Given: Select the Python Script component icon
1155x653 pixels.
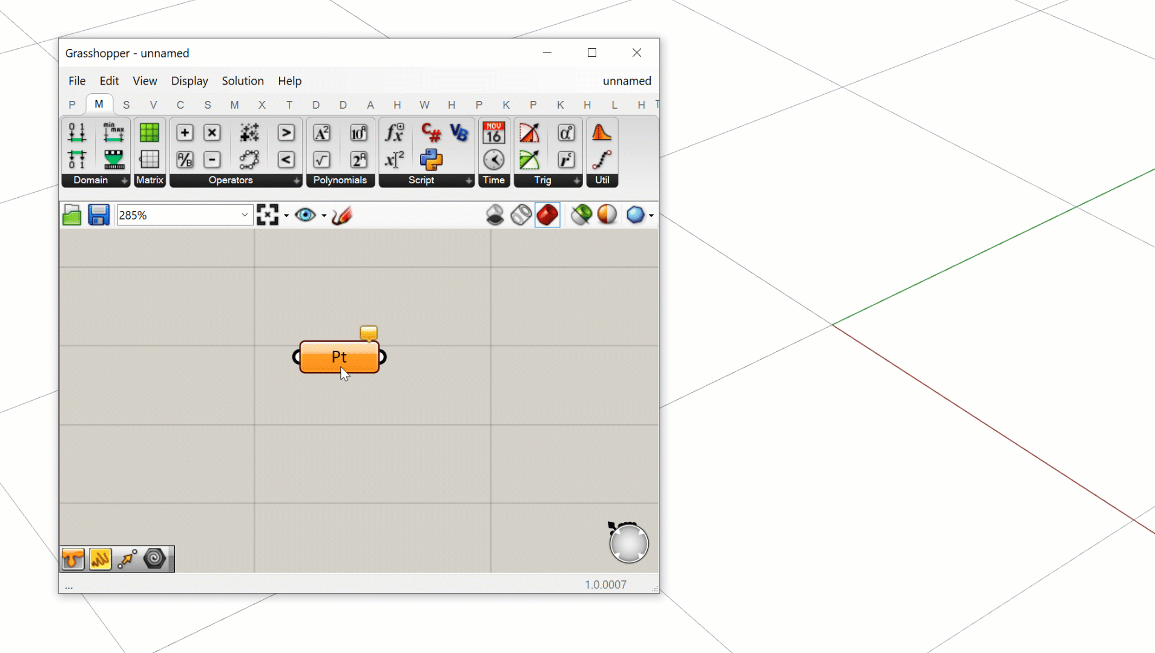Looking at the screenshot, I should pyautogui.click(x=431, y=160).
